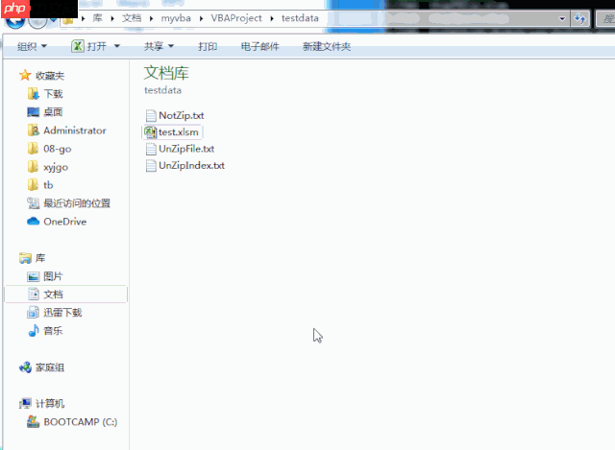Click the Excel 打开 button
615x450 pixels.
(89, 47)
